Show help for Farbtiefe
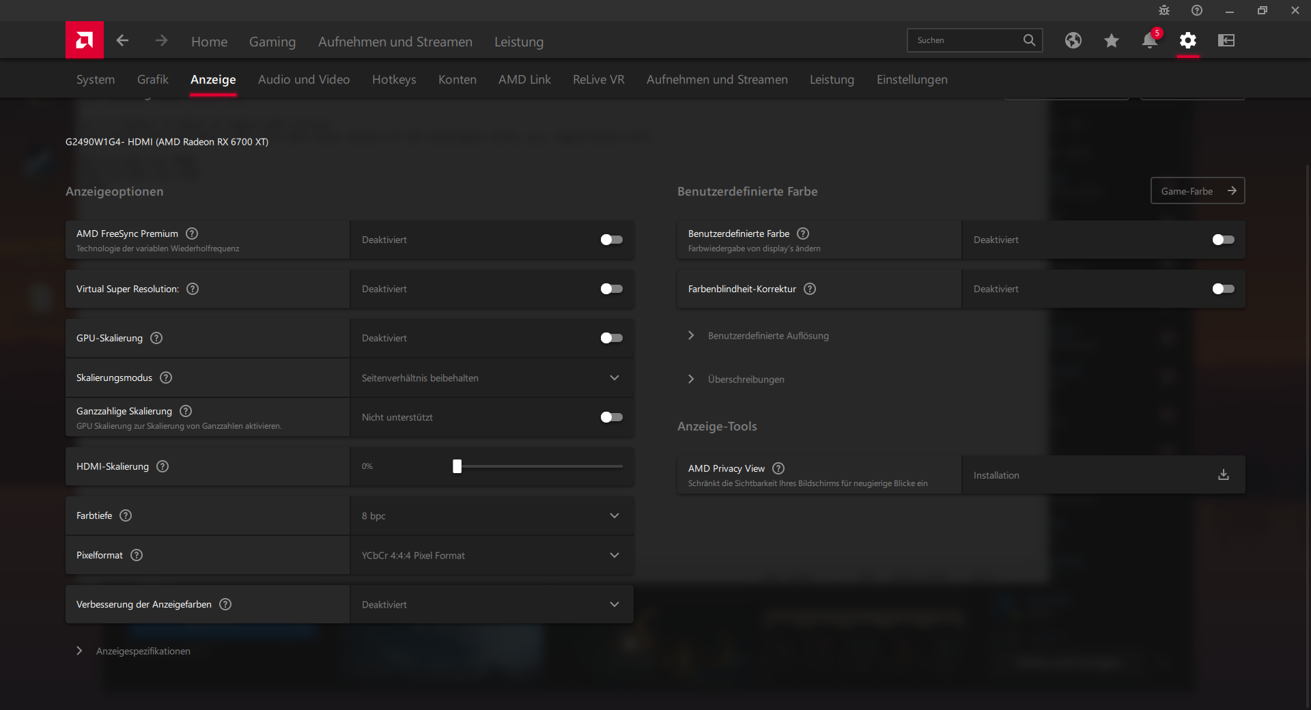Screen dimensions: 1311x710 pyautogui.click(x=126, y=515)
